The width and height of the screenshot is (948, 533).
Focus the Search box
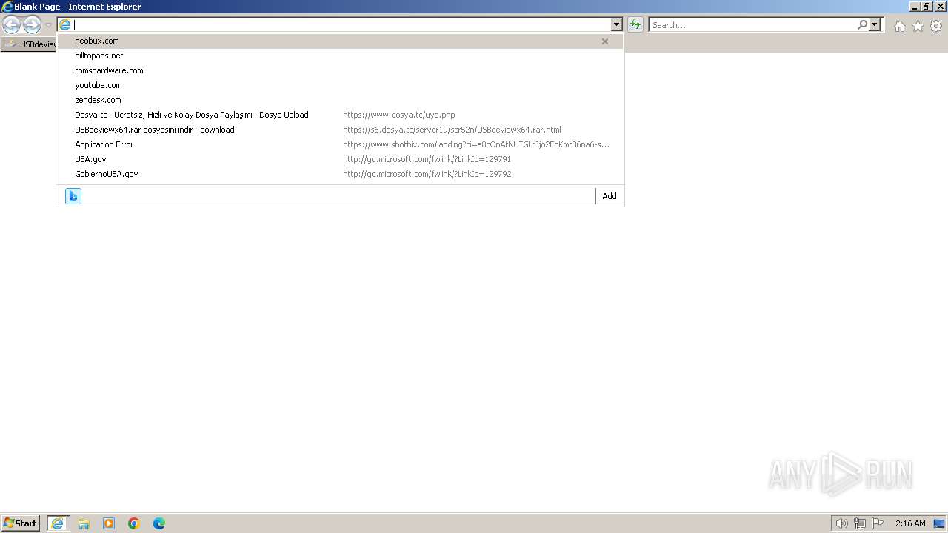(752, 25)
